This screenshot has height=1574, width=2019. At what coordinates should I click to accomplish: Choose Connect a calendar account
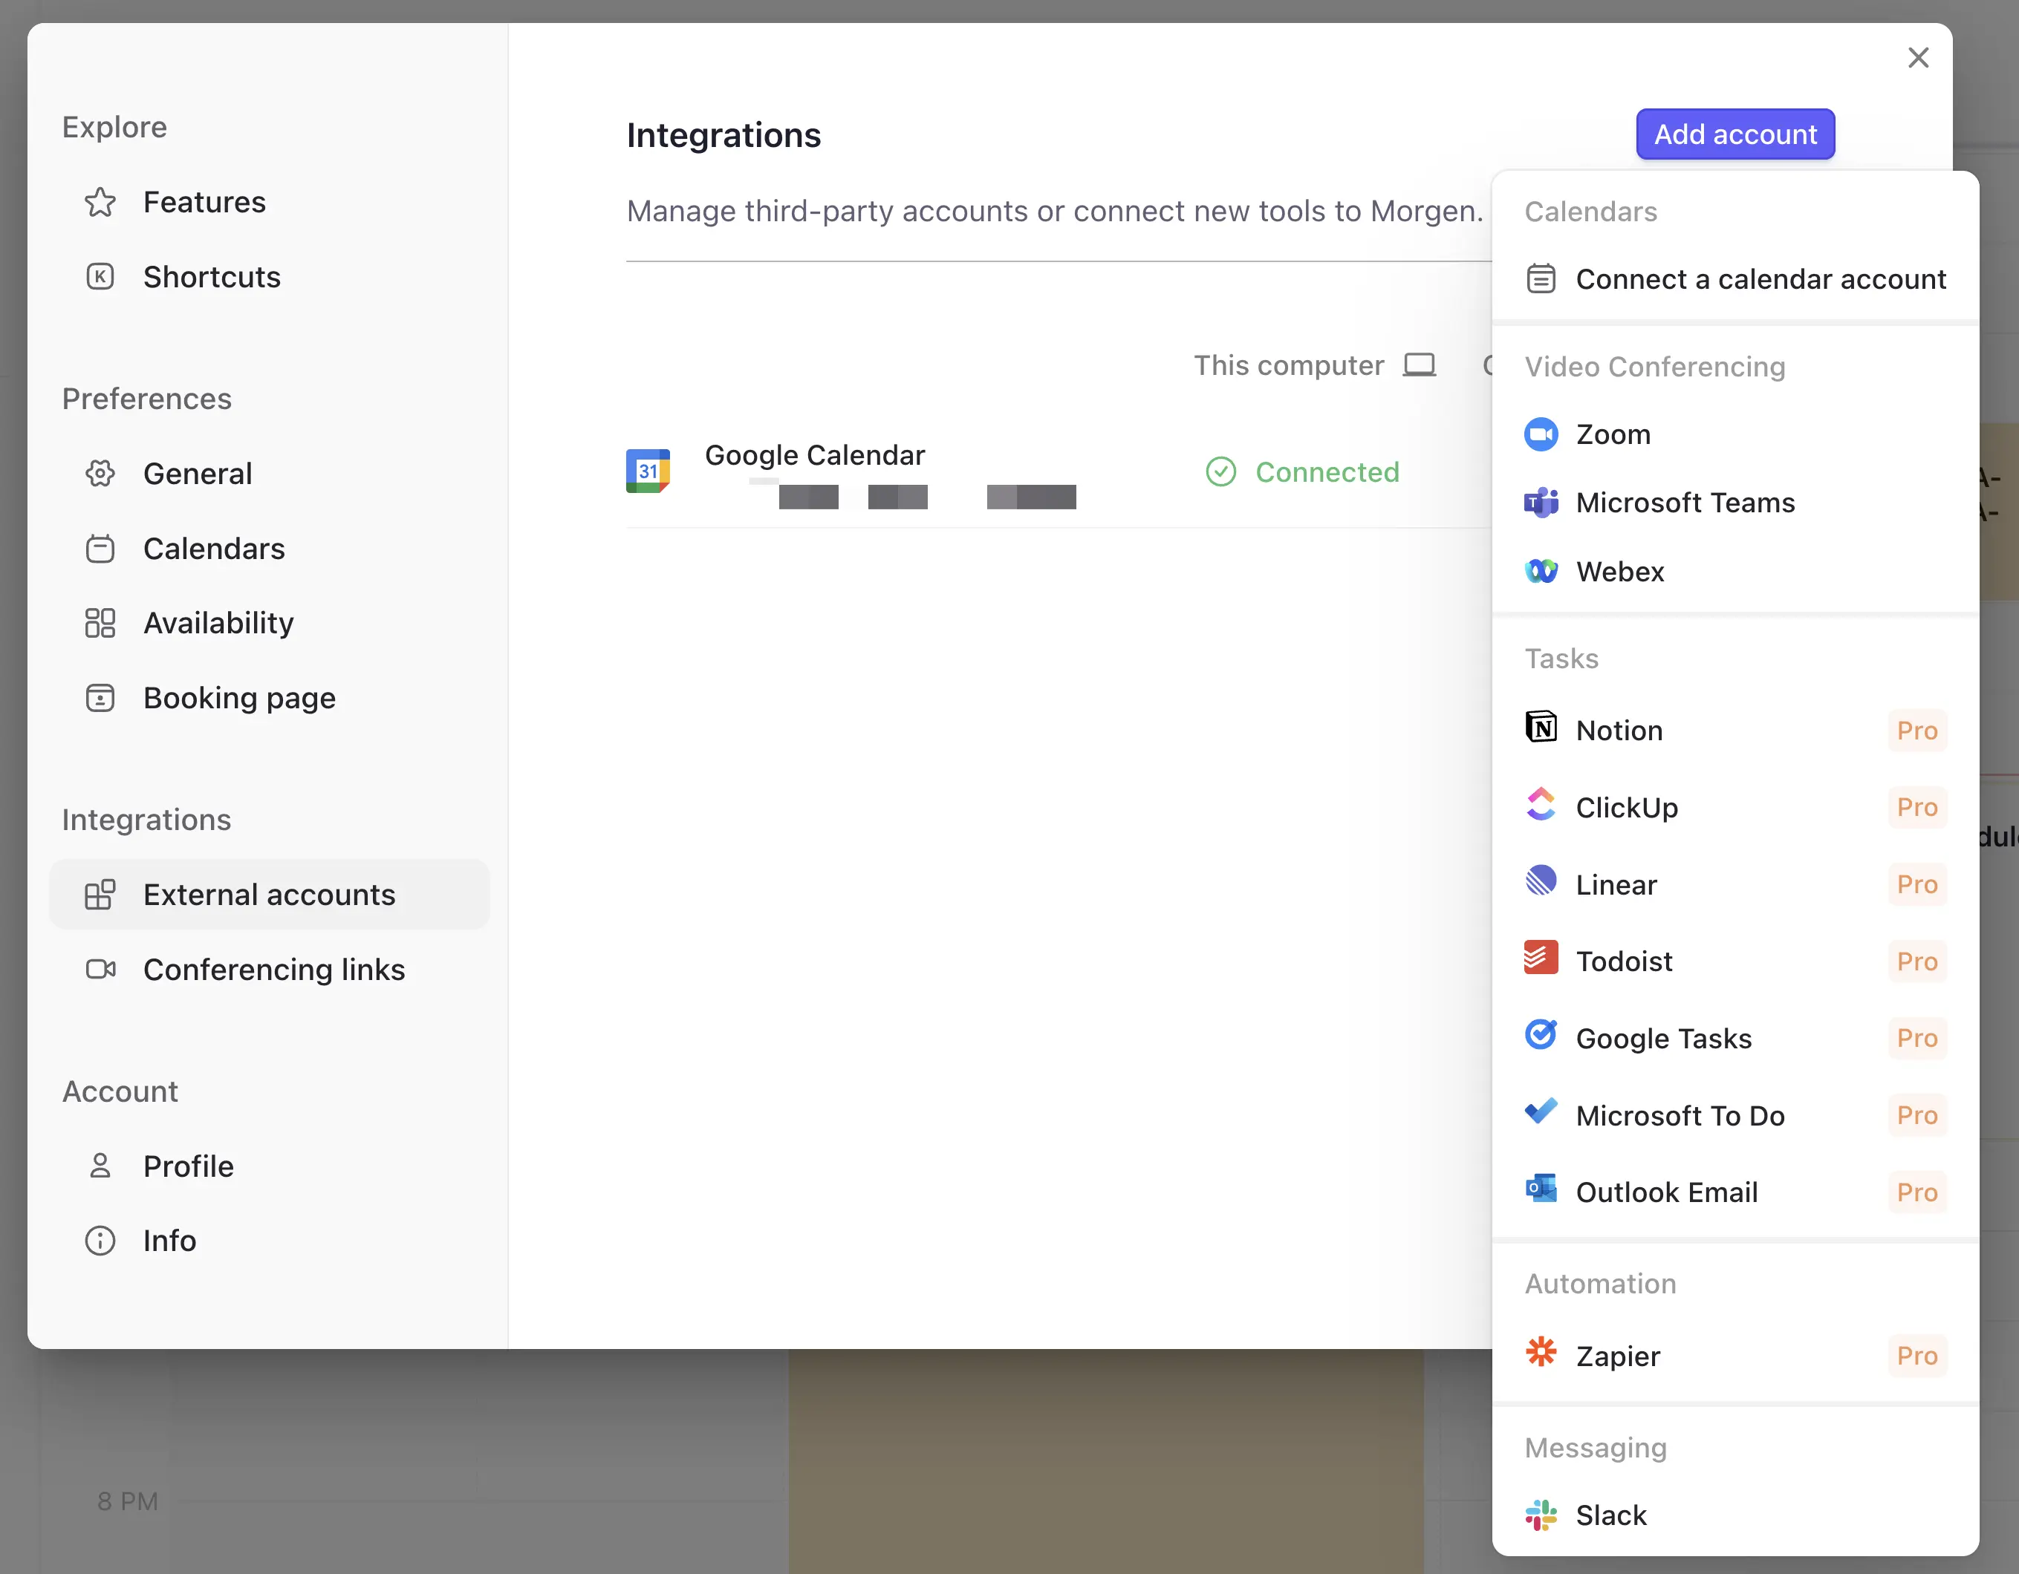coord(1735,279)
